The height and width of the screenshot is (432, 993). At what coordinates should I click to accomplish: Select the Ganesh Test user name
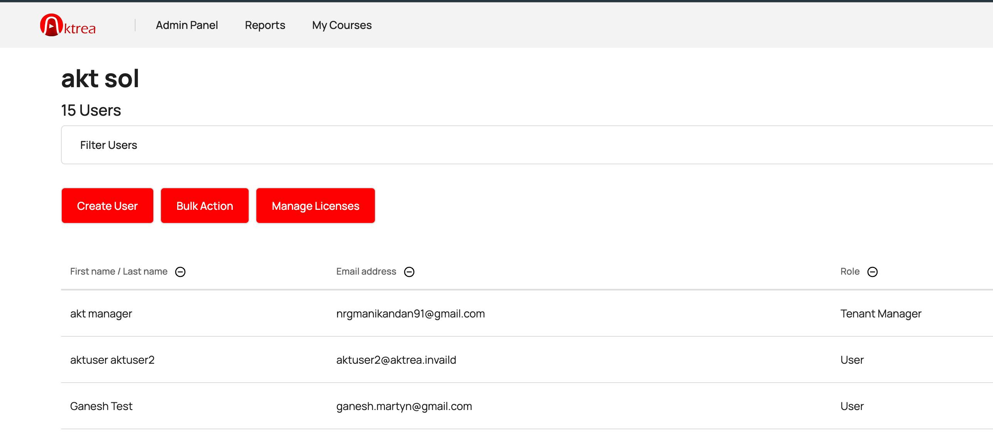(101, 406)
